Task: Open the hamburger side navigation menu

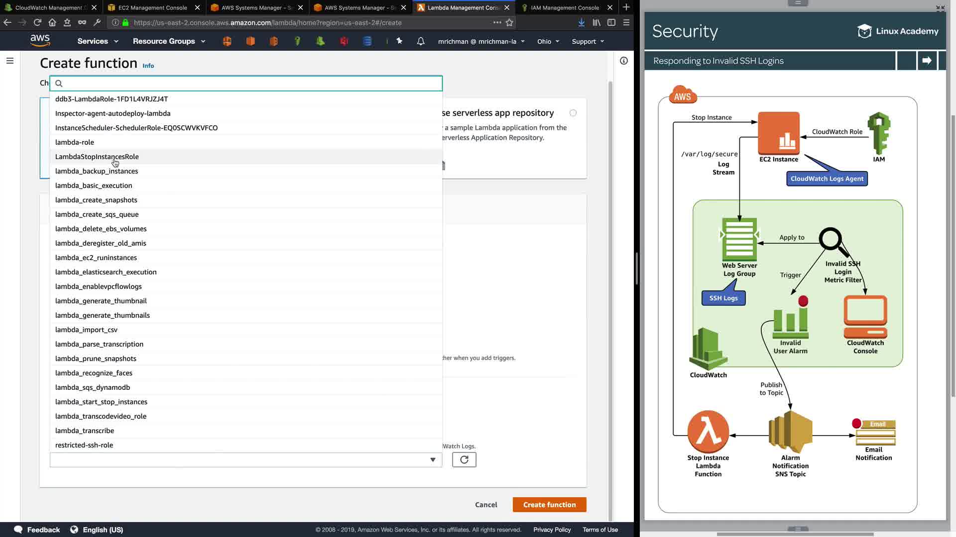Action: 10,61
